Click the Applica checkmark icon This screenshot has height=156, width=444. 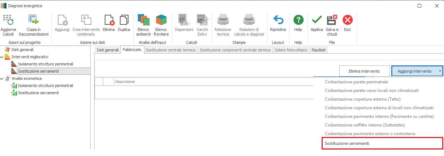pyautogui.click(x=317, y=20)
